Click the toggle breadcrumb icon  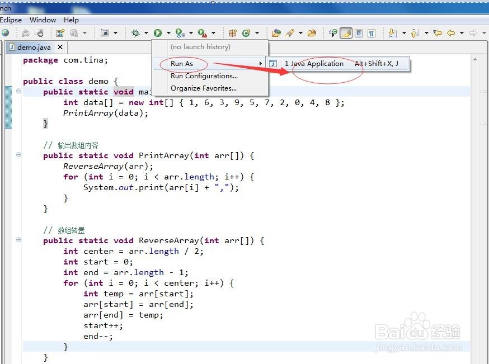point(333,33)
